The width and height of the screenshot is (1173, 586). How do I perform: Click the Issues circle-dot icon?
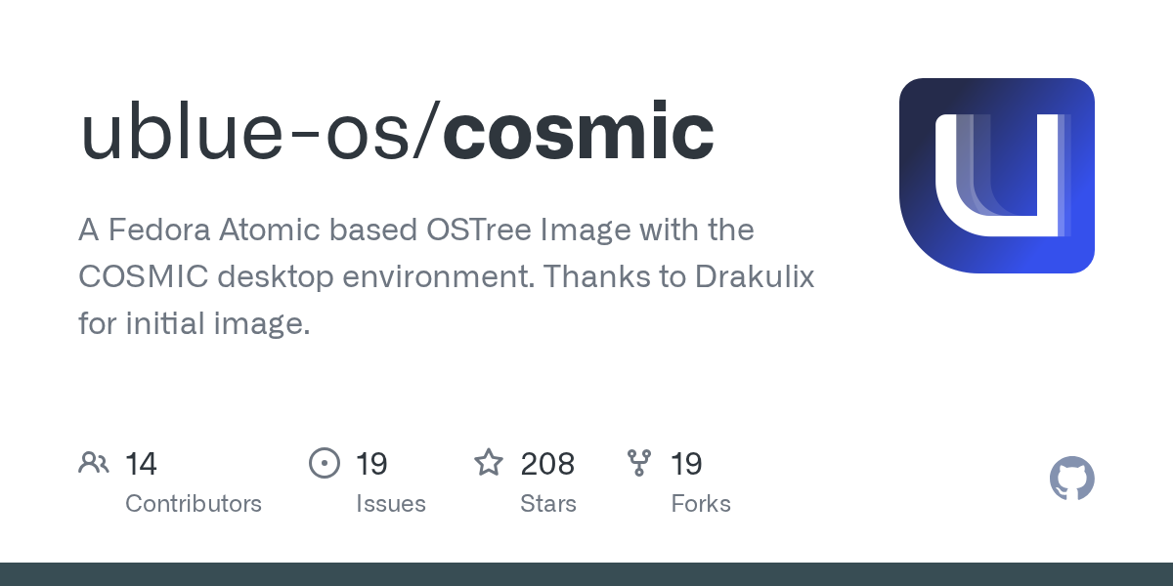[x=325, y=463]
